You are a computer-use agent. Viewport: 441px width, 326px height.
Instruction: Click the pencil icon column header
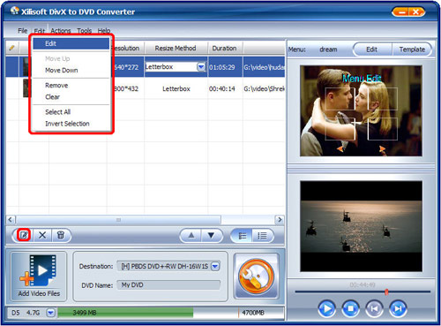click(12, 48)
